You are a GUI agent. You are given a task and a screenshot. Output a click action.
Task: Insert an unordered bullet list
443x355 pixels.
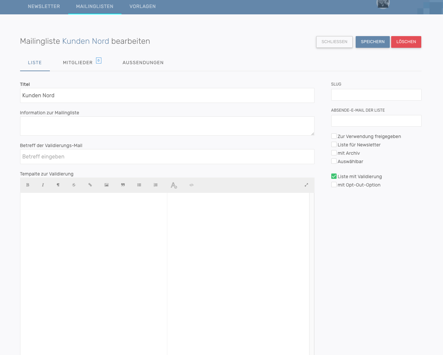pyautogui.click(x=139, y=185)
